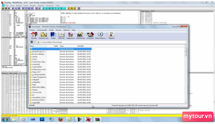
Task: Click the key icon in WinRAR status bar
Action: (33, 105)
